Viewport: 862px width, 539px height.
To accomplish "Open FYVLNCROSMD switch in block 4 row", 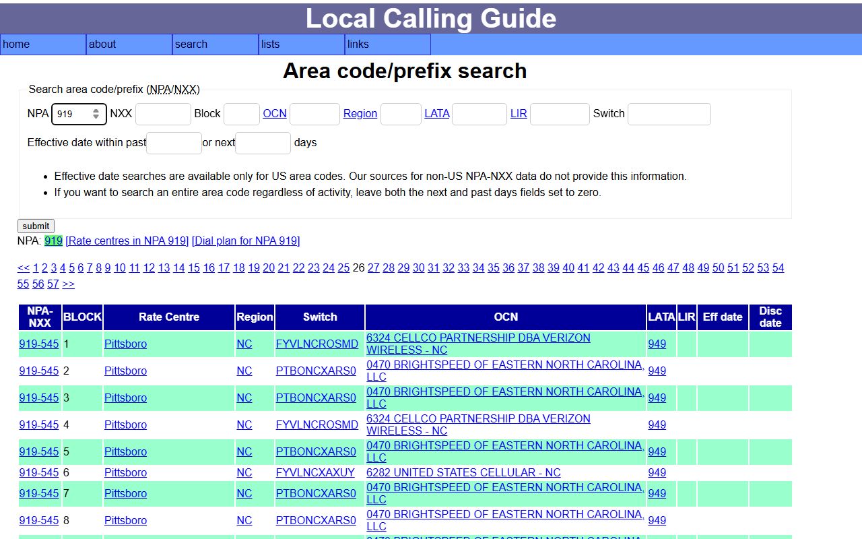I will coord(317,424).
